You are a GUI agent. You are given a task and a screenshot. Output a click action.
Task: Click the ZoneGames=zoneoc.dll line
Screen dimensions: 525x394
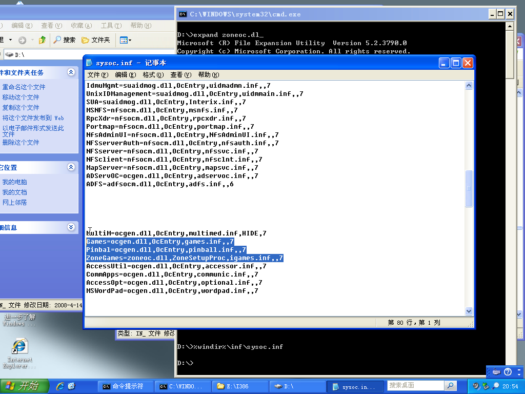click(x=185, y=258)
